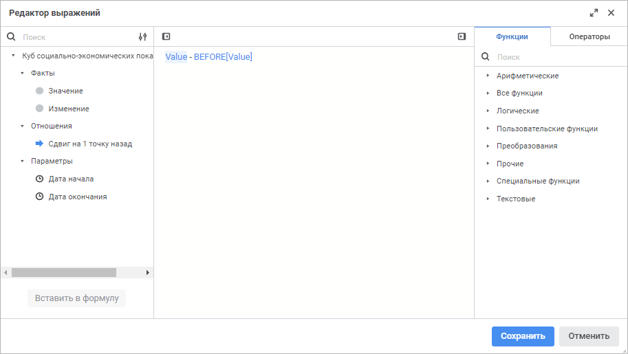Click the filter settings icon beside the left search
Image resolution: width=628 pixels, height=354 pixels.
142,37
